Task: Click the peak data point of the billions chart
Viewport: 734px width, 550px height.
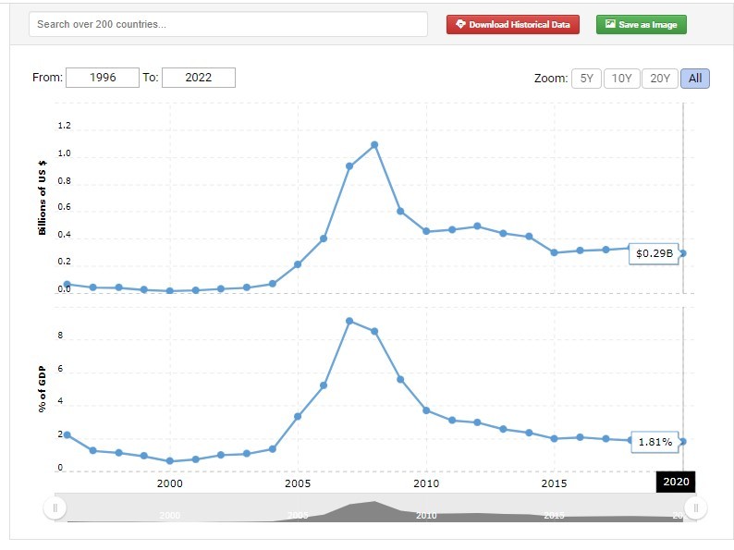Action: (x=374, y=145)
